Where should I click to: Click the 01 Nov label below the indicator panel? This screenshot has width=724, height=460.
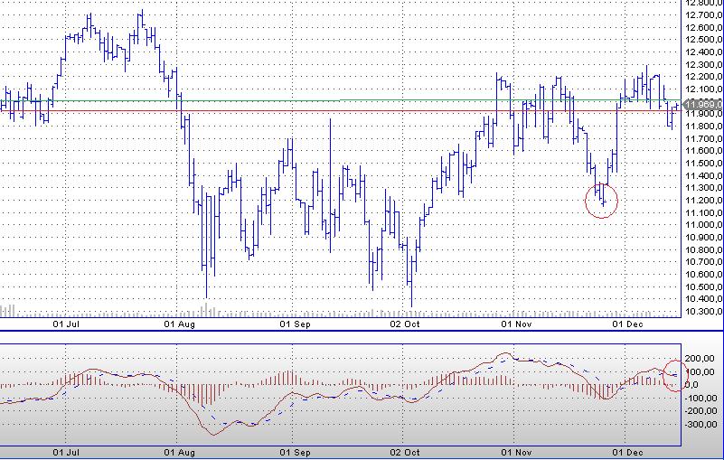[517, 453]
